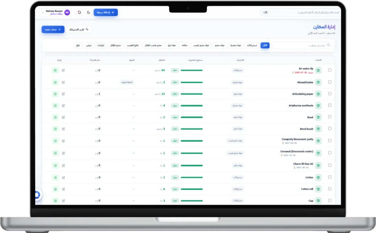Select the Bond brush row checkbox
The height and width of the screenshot is (233, 376).
(x=330, y=129)
